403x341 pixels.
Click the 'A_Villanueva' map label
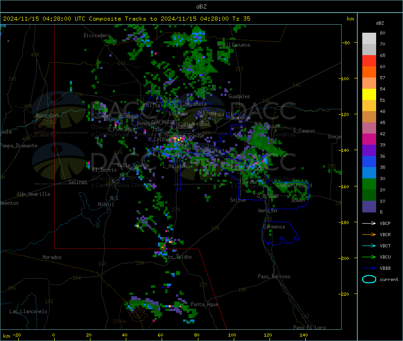pos(234,45)
